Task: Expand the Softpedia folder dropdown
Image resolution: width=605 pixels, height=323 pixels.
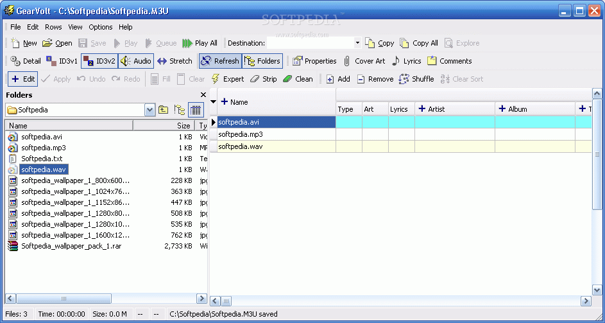Action: pos(149,110)
